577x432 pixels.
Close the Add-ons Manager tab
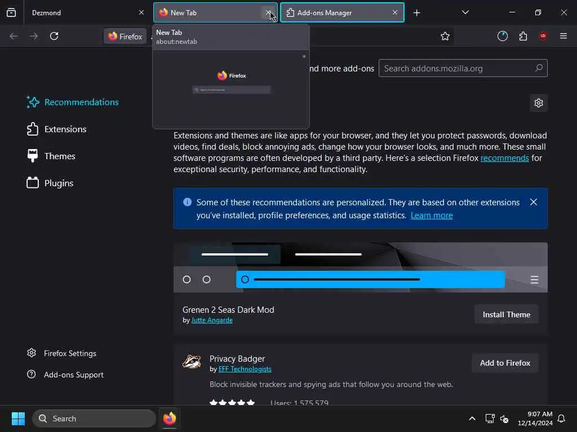pos(395,12)
